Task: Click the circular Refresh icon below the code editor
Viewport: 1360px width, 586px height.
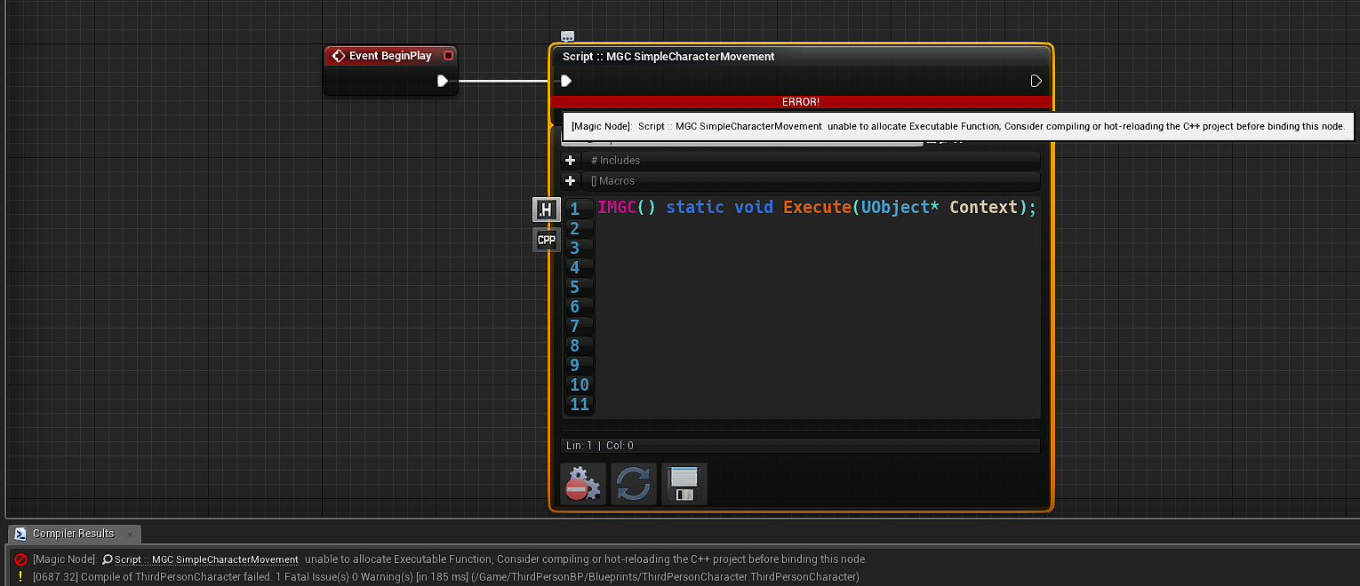Action: click(x=634, y=484)
